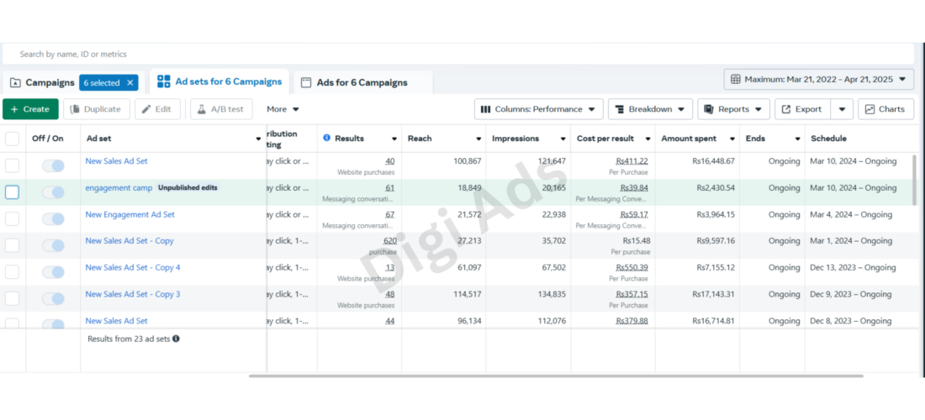The image size is (925, 420).
Task: Open the Charts view
Action: coord(885,109)
